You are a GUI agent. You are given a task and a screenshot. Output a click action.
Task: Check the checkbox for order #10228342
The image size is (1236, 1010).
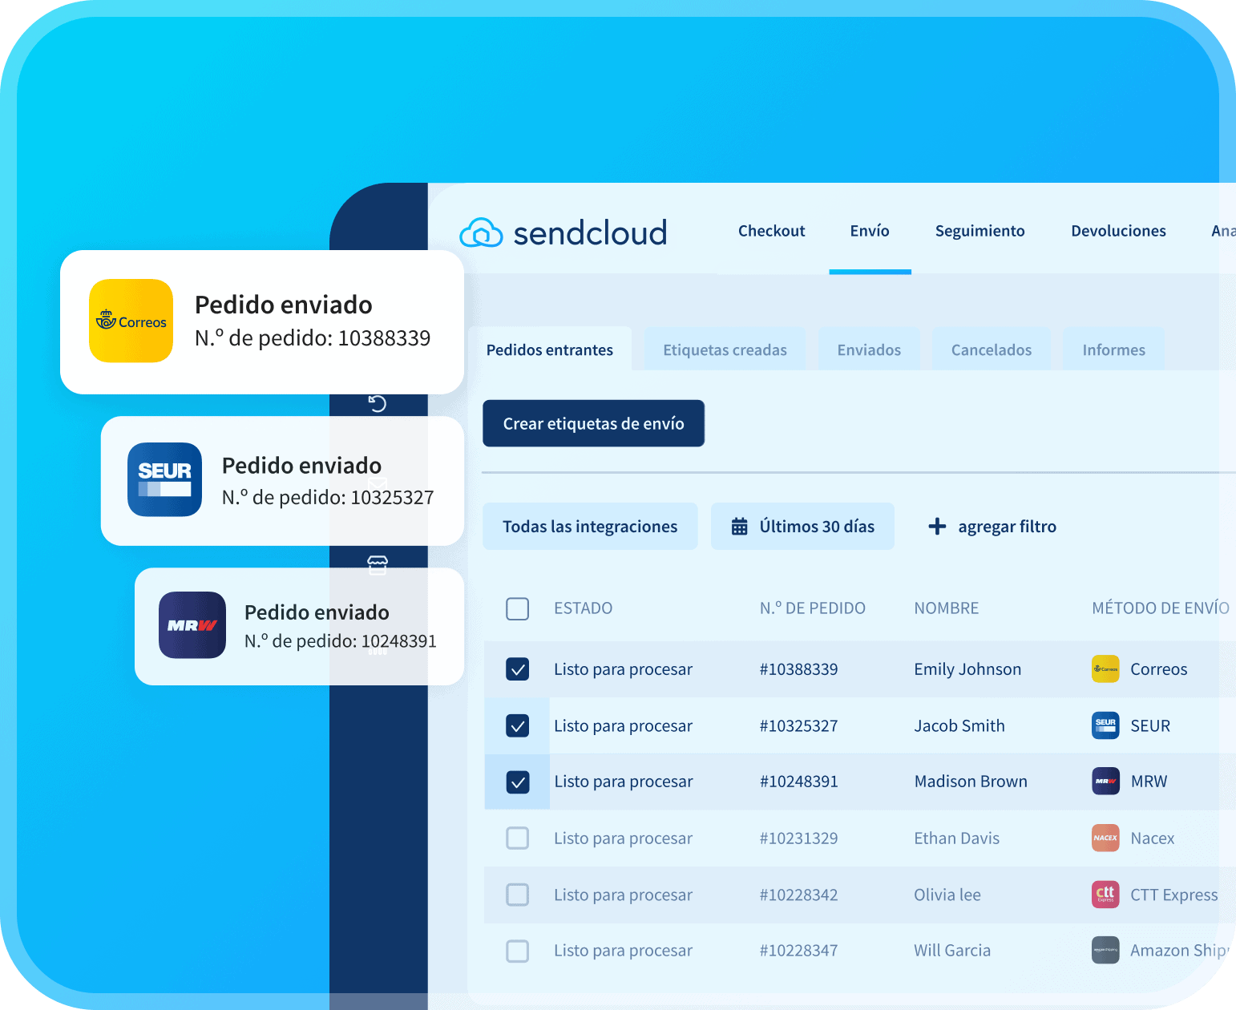click(518, 895)
